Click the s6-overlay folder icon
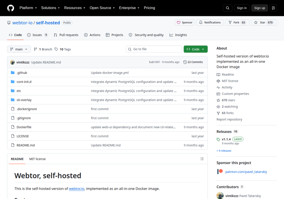Image resolution: width=284 pixels, height=199 pixels. [13, 100]
